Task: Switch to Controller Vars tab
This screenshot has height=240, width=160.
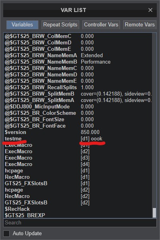Action: [101, 25]
